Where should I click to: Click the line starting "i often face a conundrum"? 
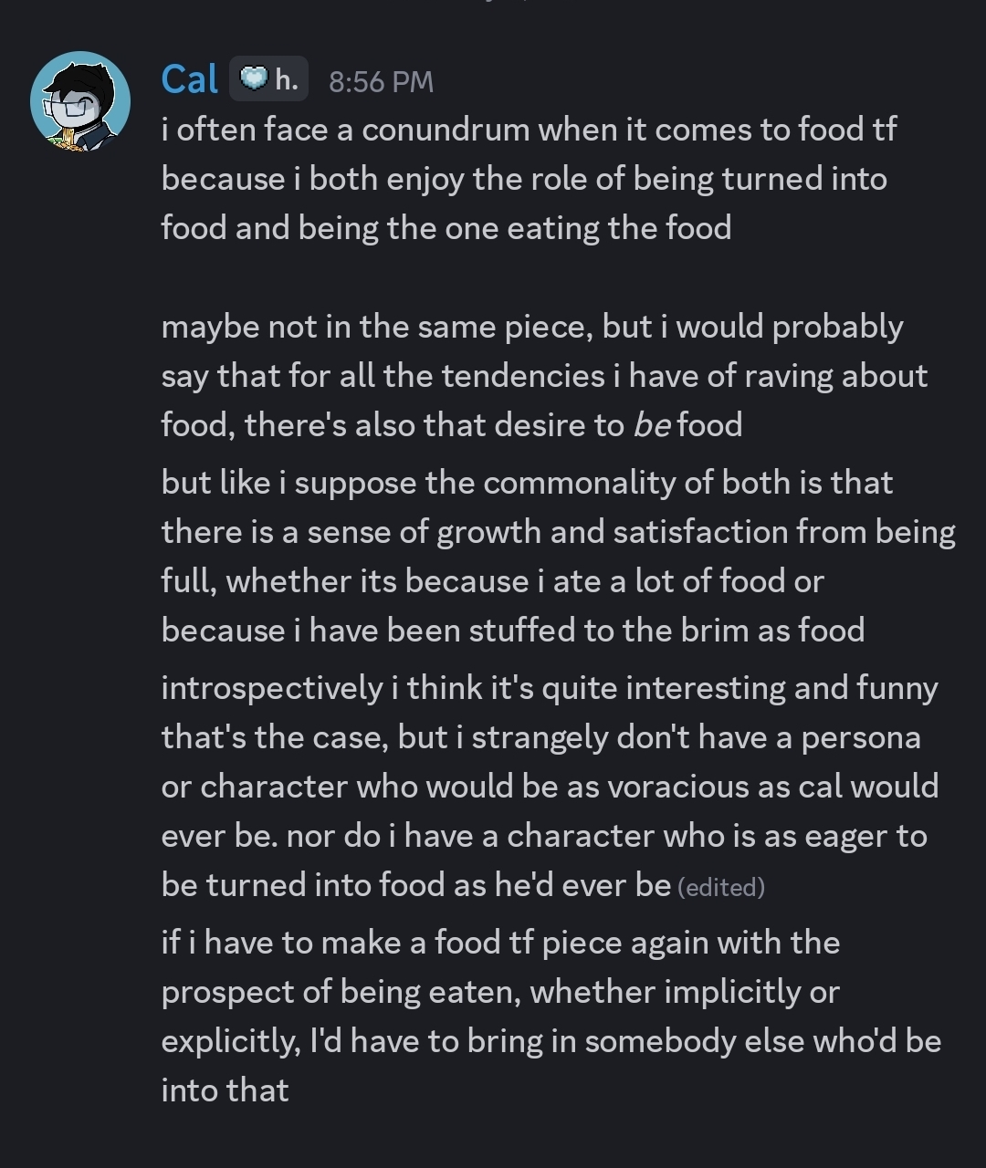coord(528,130)
